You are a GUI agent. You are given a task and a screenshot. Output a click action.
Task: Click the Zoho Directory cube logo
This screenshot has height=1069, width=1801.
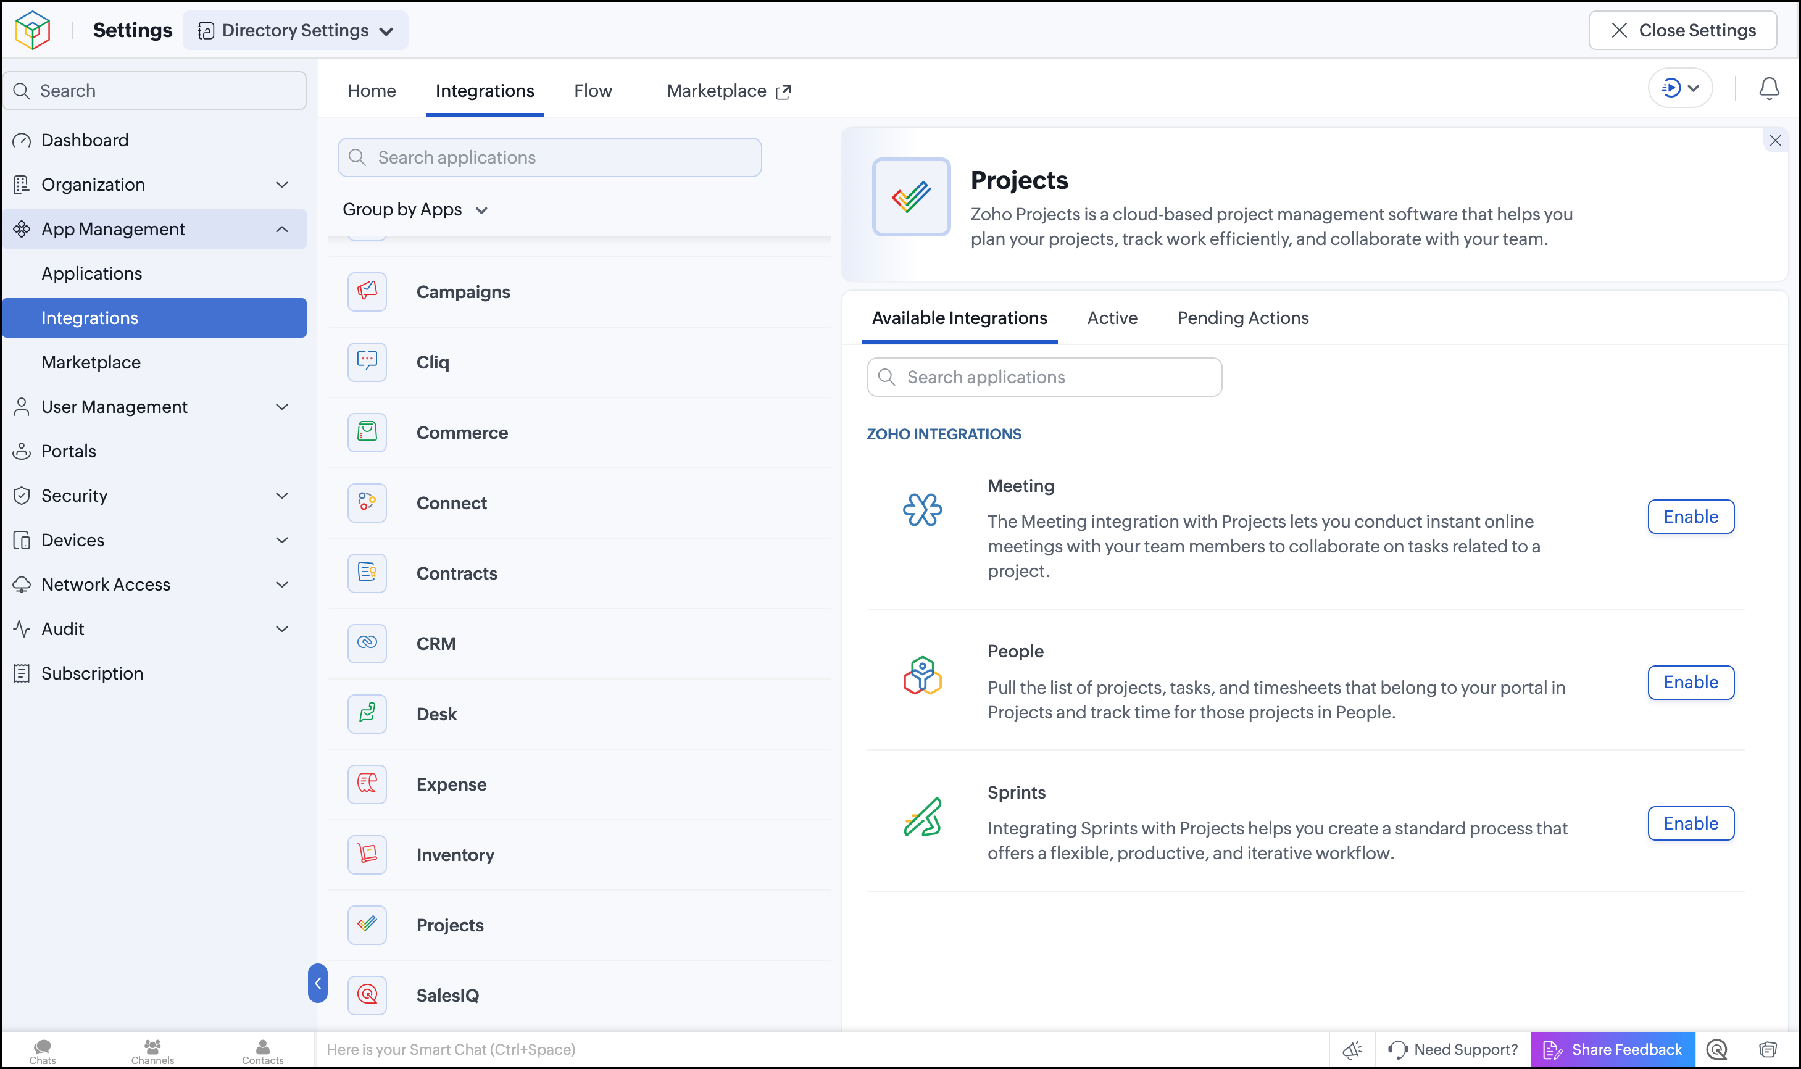point(33,30)
